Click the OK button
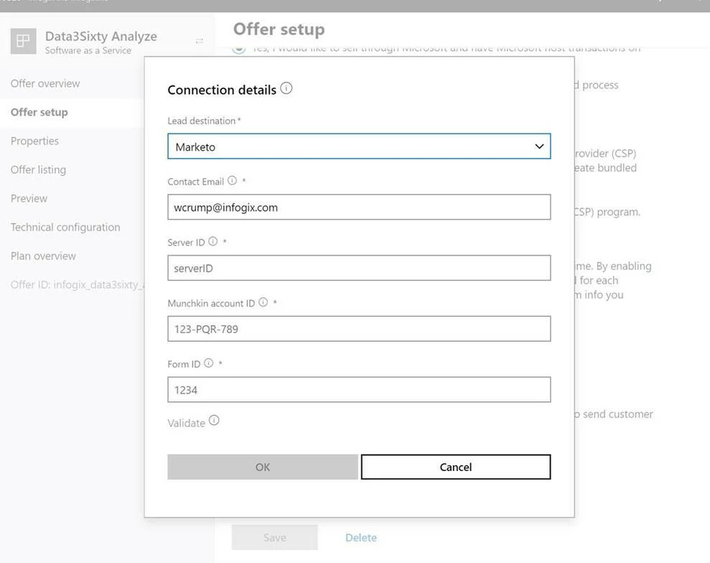 tap(263, 467)
